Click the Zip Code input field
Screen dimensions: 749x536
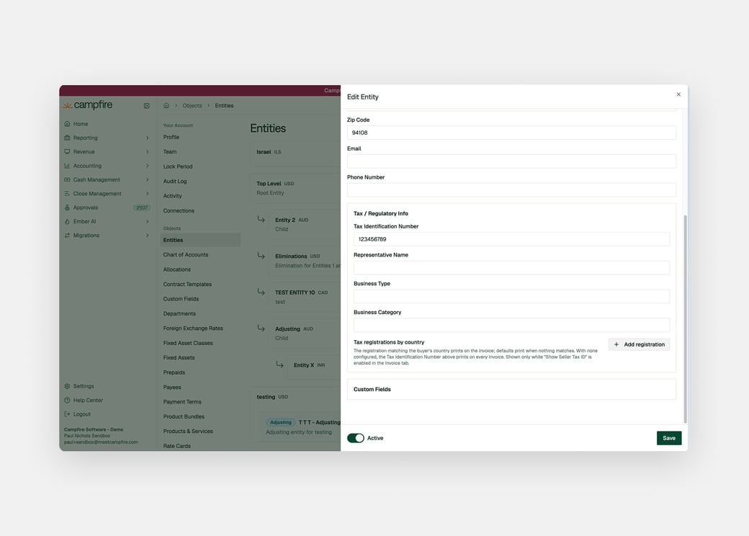tap(511, 133)
